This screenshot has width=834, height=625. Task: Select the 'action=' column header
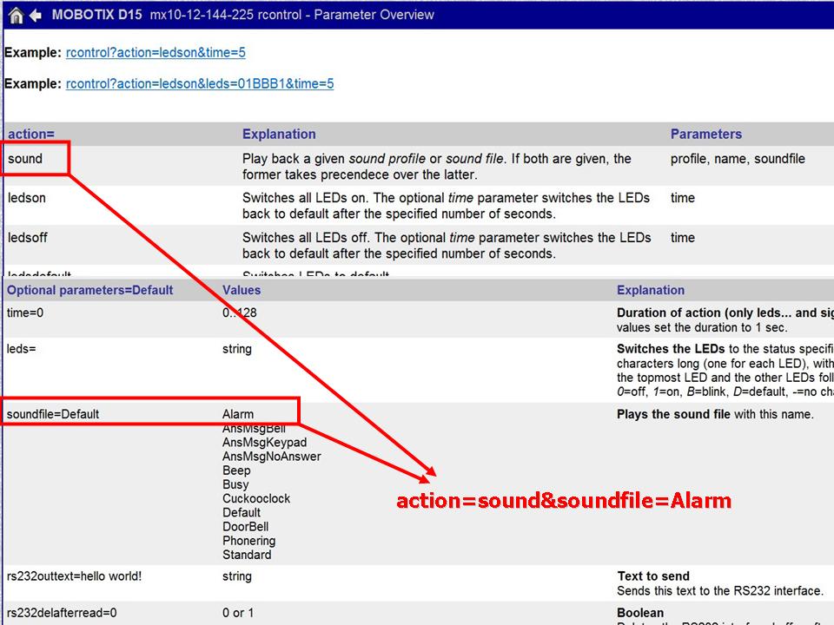click(31, 134)
